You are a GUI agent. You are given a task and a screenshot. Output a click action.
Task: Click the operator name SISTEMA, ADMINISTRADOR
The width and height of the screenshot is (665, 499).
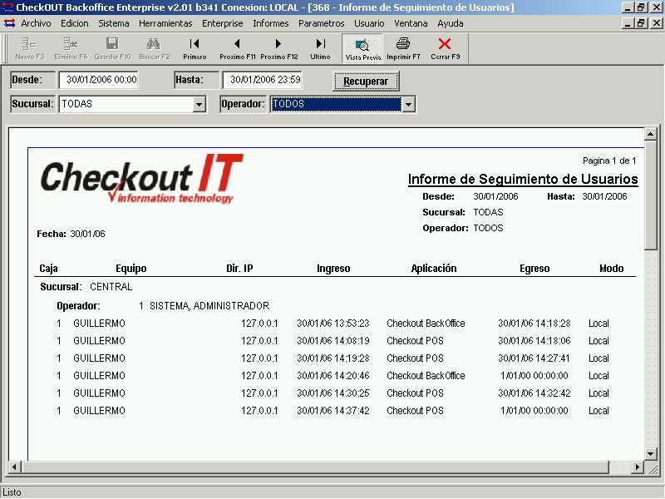click(209, 306)
